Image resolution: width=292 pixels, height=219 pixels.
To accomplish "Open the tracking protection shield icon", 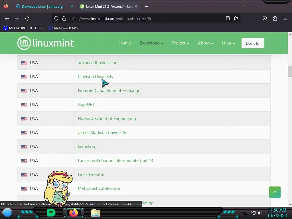I will coord(56,19).
